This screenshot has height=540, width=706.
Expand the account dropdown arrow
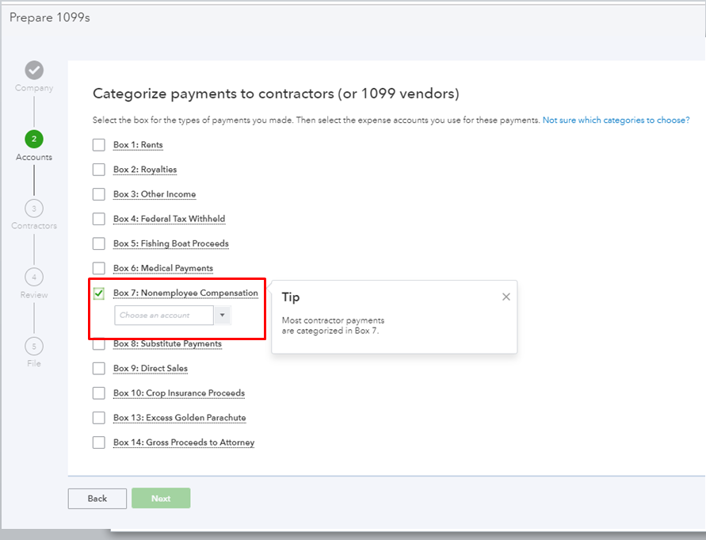[223, 316]
